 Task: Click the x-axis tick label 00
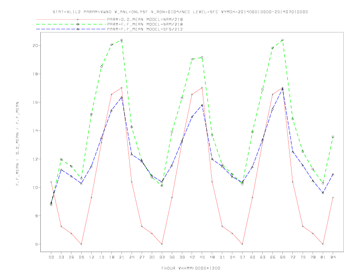pos(51,257)
